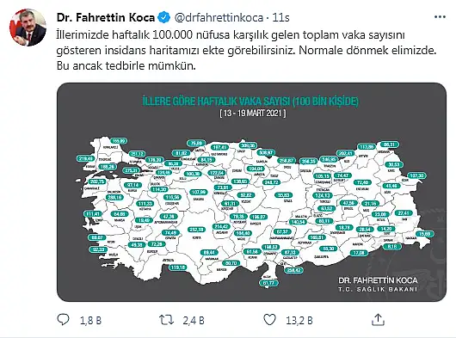456x338 pixels.
Task: Open the @drfahrettinkoca handle link
Action: [x=219, y=18]
